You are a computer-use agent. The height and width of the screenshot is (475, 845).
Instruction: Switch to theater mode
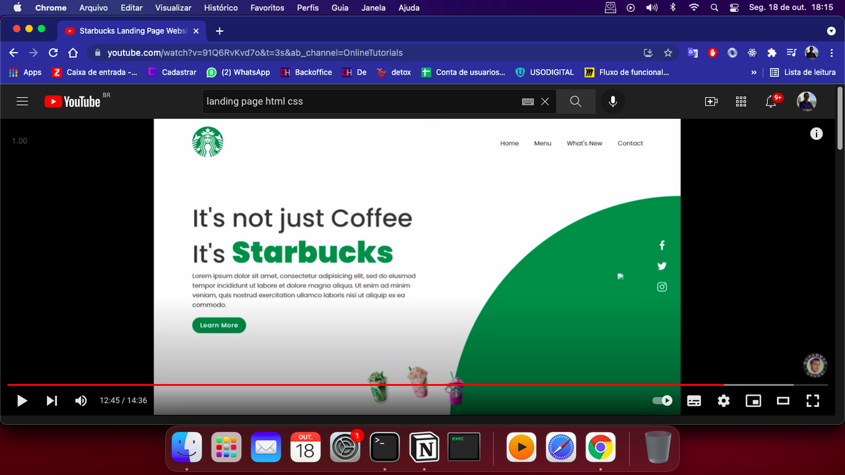[x=783, y=400]
